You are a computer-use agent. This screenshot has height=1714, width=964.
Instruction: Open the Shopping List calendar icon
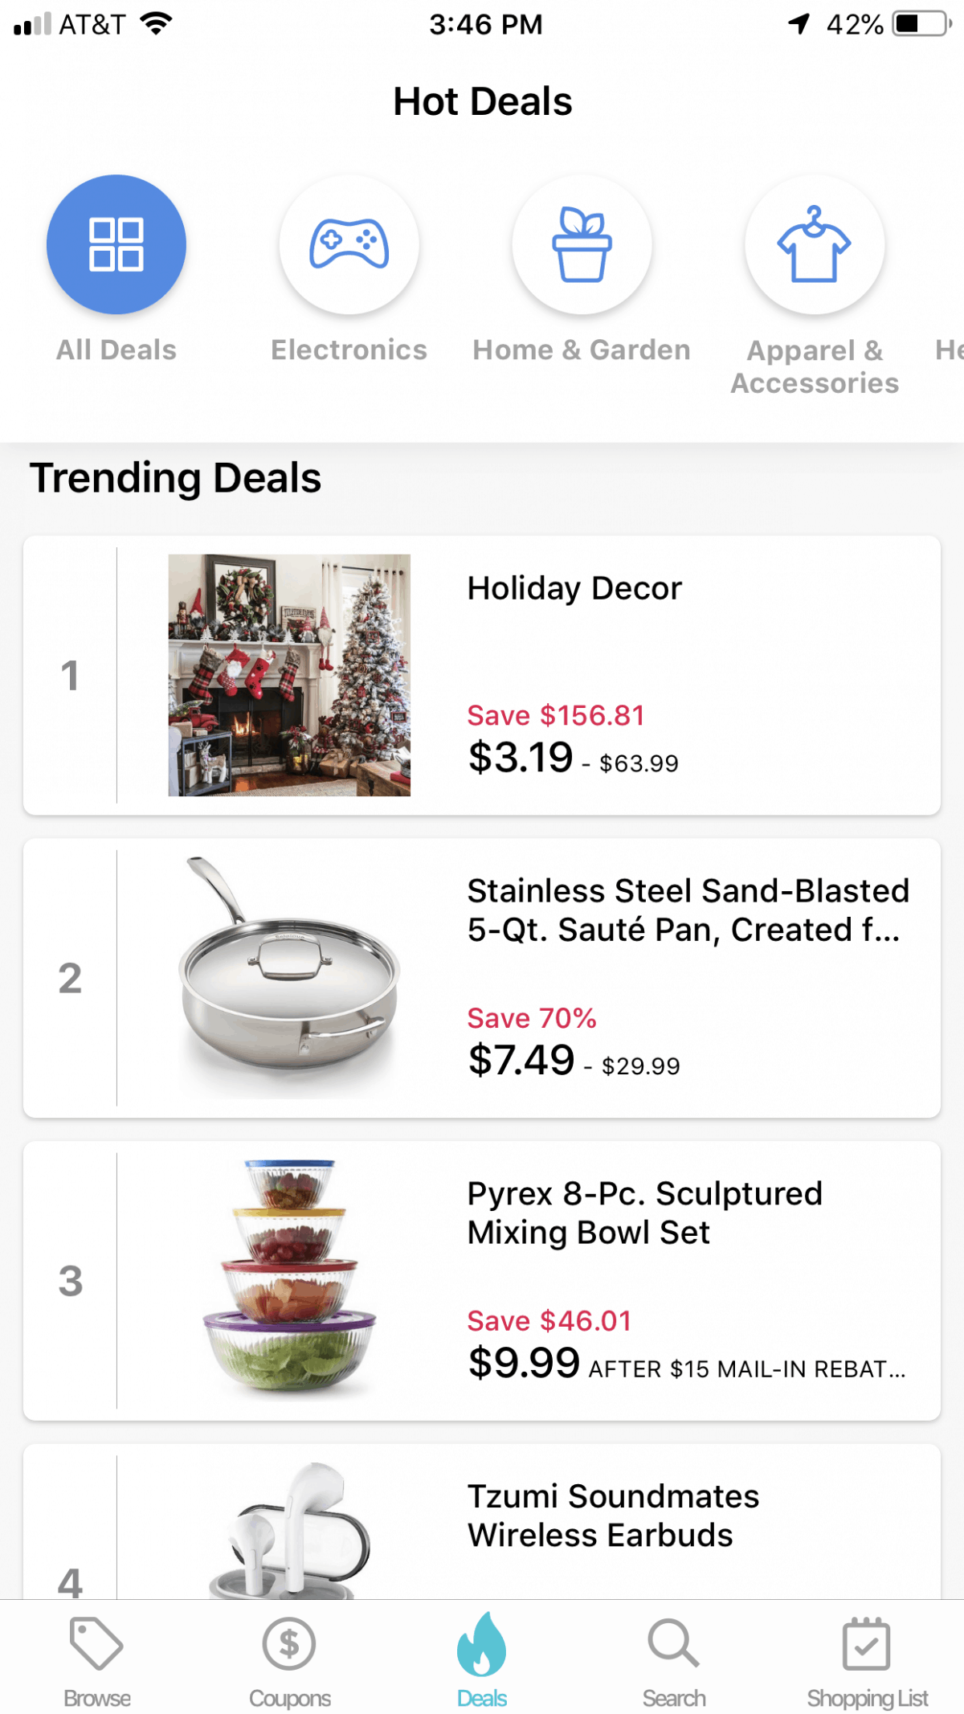click(x=867, y=1643)
